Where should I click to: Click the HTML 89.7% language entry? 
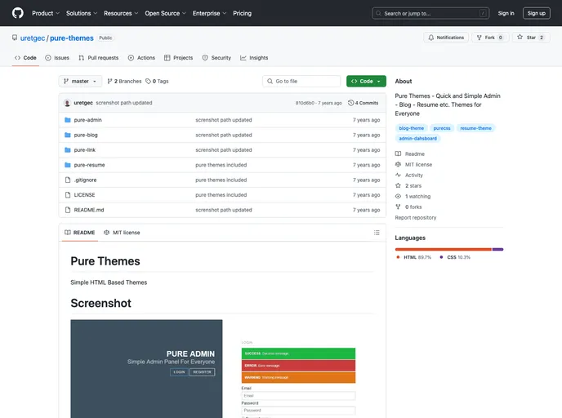[x=413, y=257]
